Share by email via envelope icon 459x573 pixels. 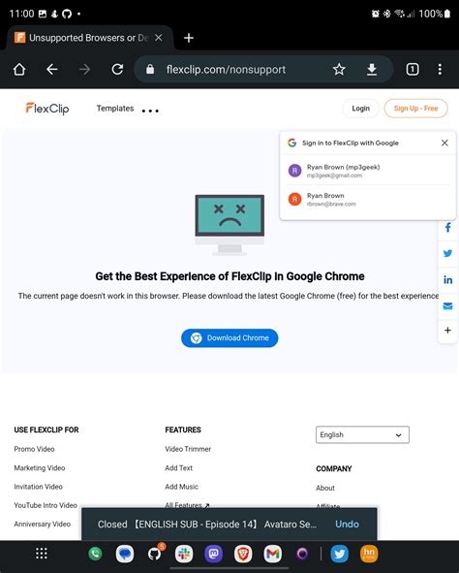(x=447, y=305)
